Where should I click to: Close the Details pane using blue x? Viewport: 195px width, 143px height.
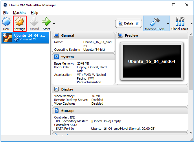[137, 23]
